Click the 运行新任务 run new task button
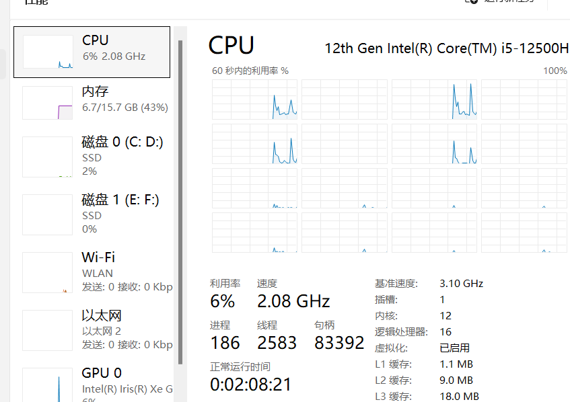The height and width of the screenshot is (402, 570). coord(504,1)
